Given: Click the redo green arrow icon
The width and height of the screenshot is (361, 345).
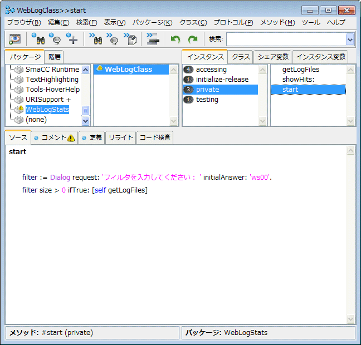Looking at the screenshot, I should tap(193, 39).
